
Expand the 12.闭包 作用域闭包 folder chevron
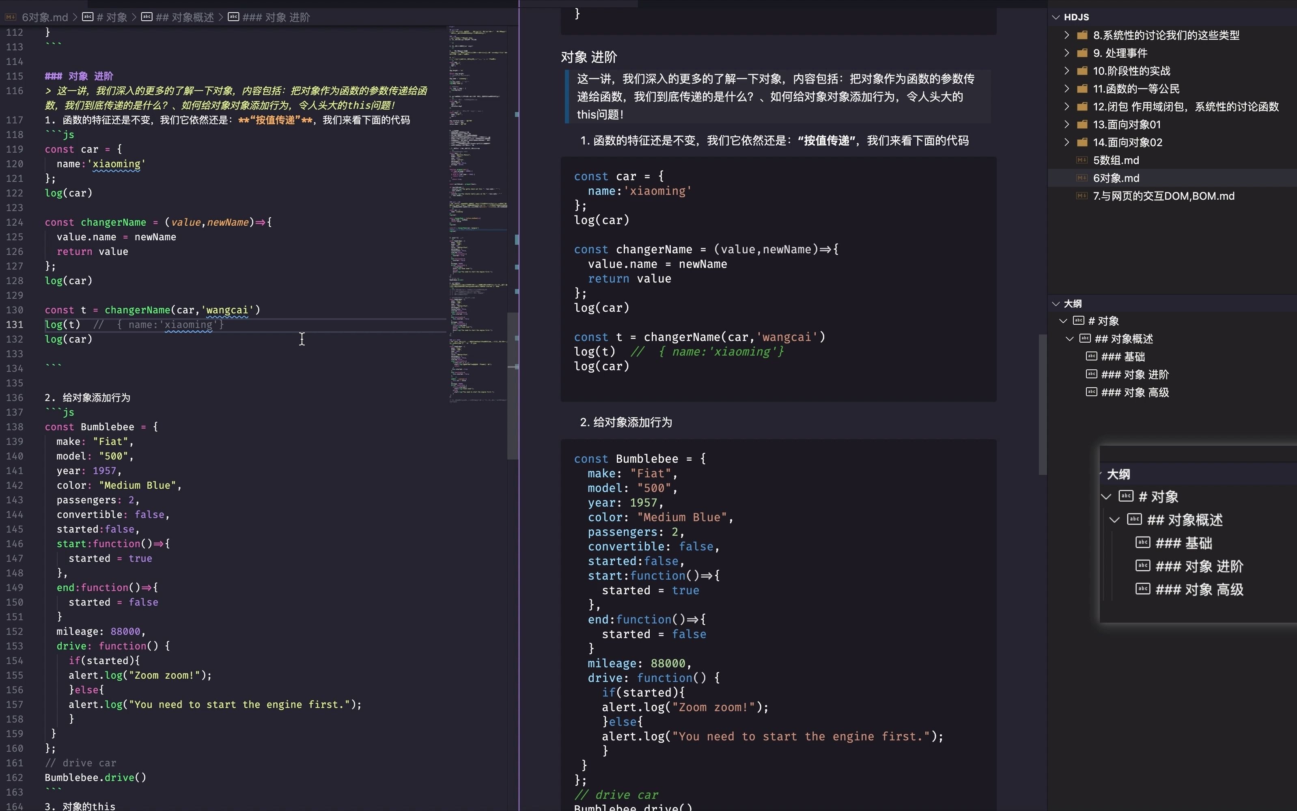[x=1067, y=106]
